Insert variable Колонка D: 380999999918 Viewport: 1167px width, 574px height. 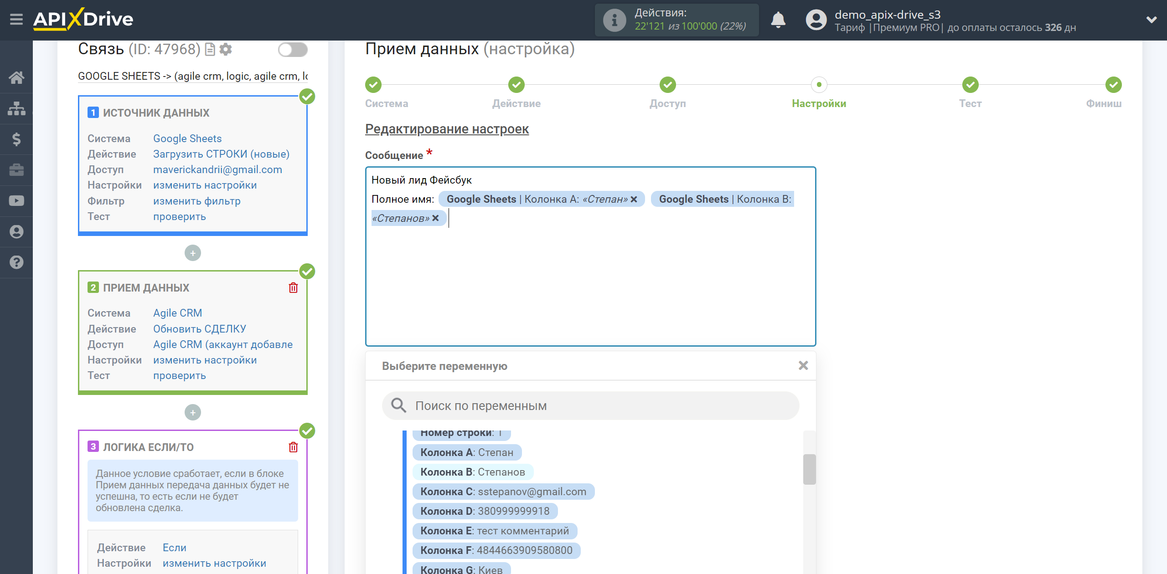coord(485,511)
